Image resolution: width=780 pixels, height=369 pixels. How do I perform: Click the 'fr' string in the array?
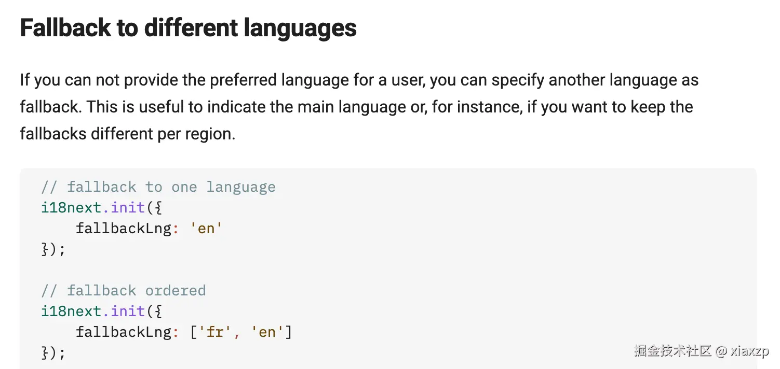214,332
